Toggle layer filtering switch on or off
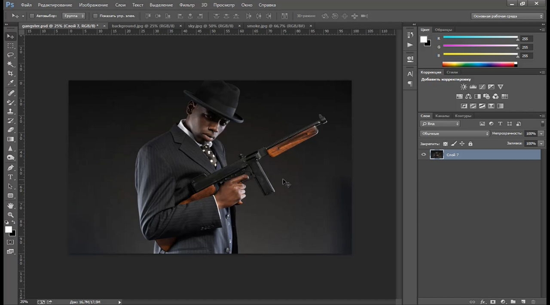This screenshot has width=550, height=305. click(x=542, y=124)
